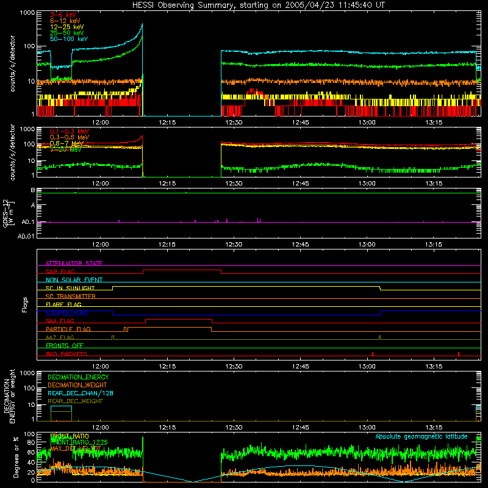488x488 pixels.
Task: Click the 13:00 tick label under GOES panel
Action: 367,245
